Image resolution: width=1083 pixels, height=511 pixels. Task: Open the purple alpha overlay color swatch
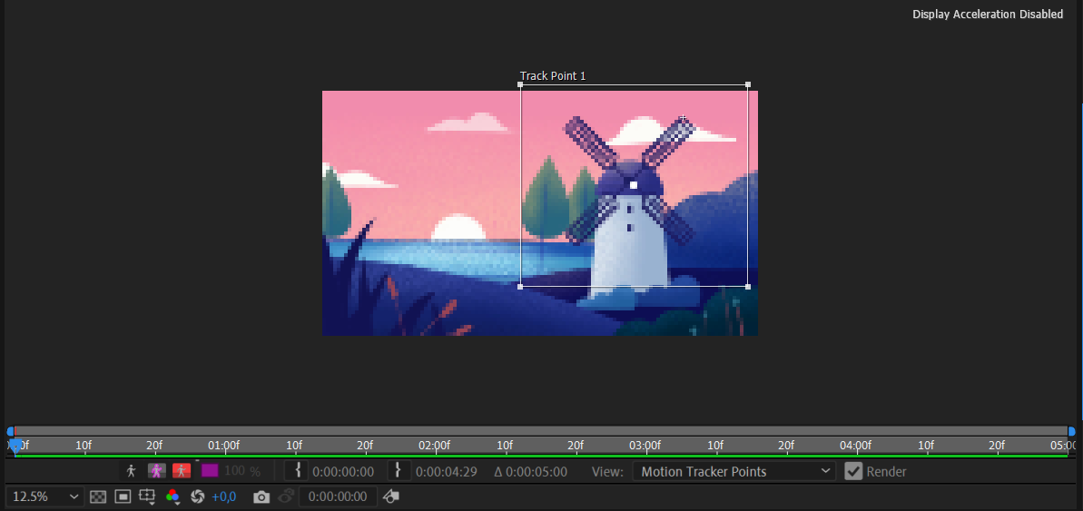(x=210, y=471)
